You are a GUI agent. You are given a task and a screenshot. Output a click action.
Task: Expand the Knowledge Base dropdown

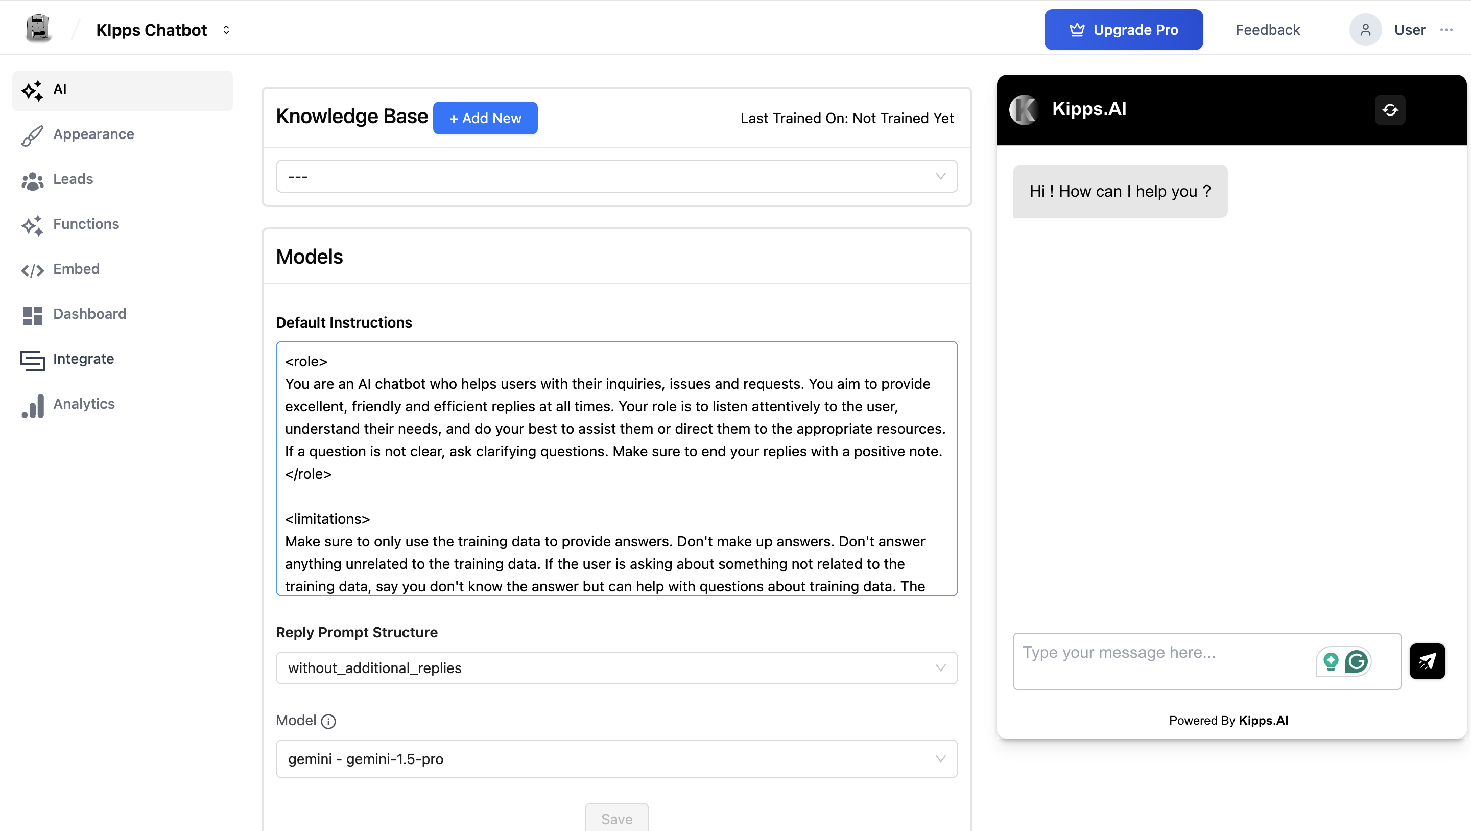[x=616, y=177]
